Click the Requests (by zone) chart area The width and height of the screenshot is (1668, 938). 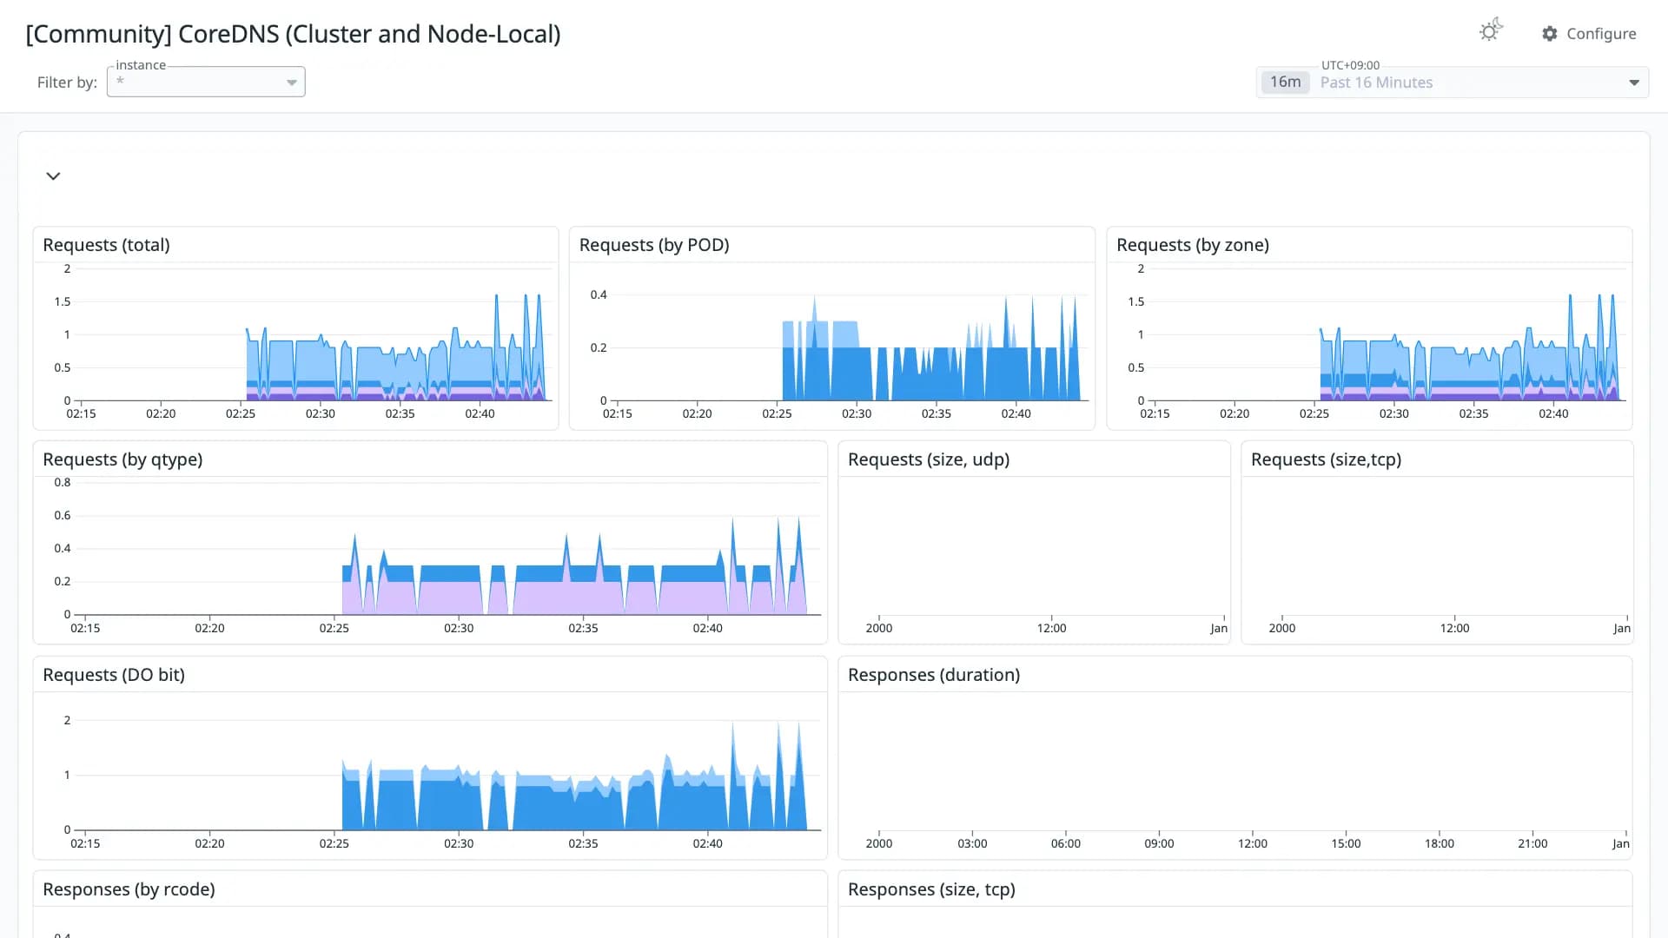coord(1387,334)
